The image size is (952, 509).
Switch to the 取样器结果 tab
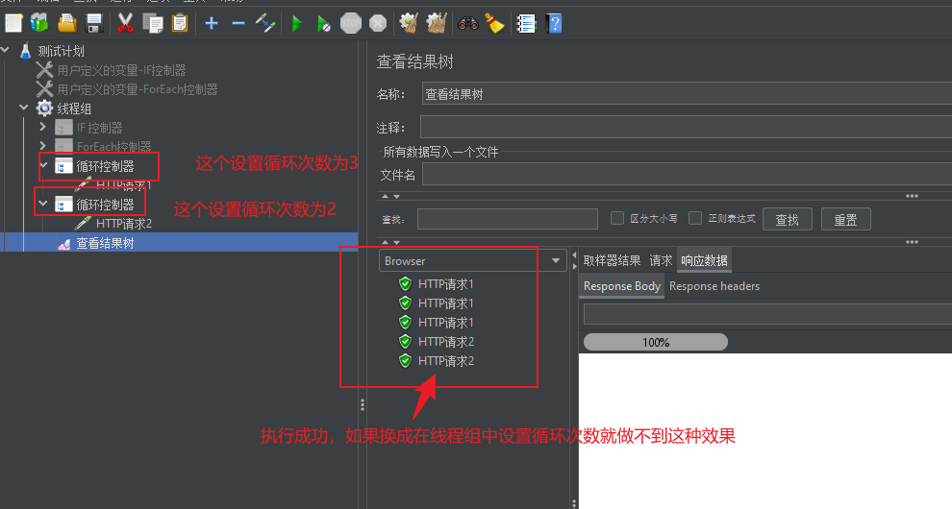(612, 261)
